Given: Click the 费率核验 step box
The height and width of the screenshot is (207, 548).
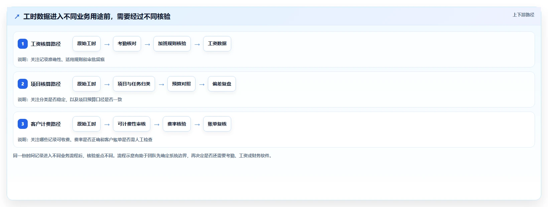Looking at the screenshot, I should tap(177, 124).
